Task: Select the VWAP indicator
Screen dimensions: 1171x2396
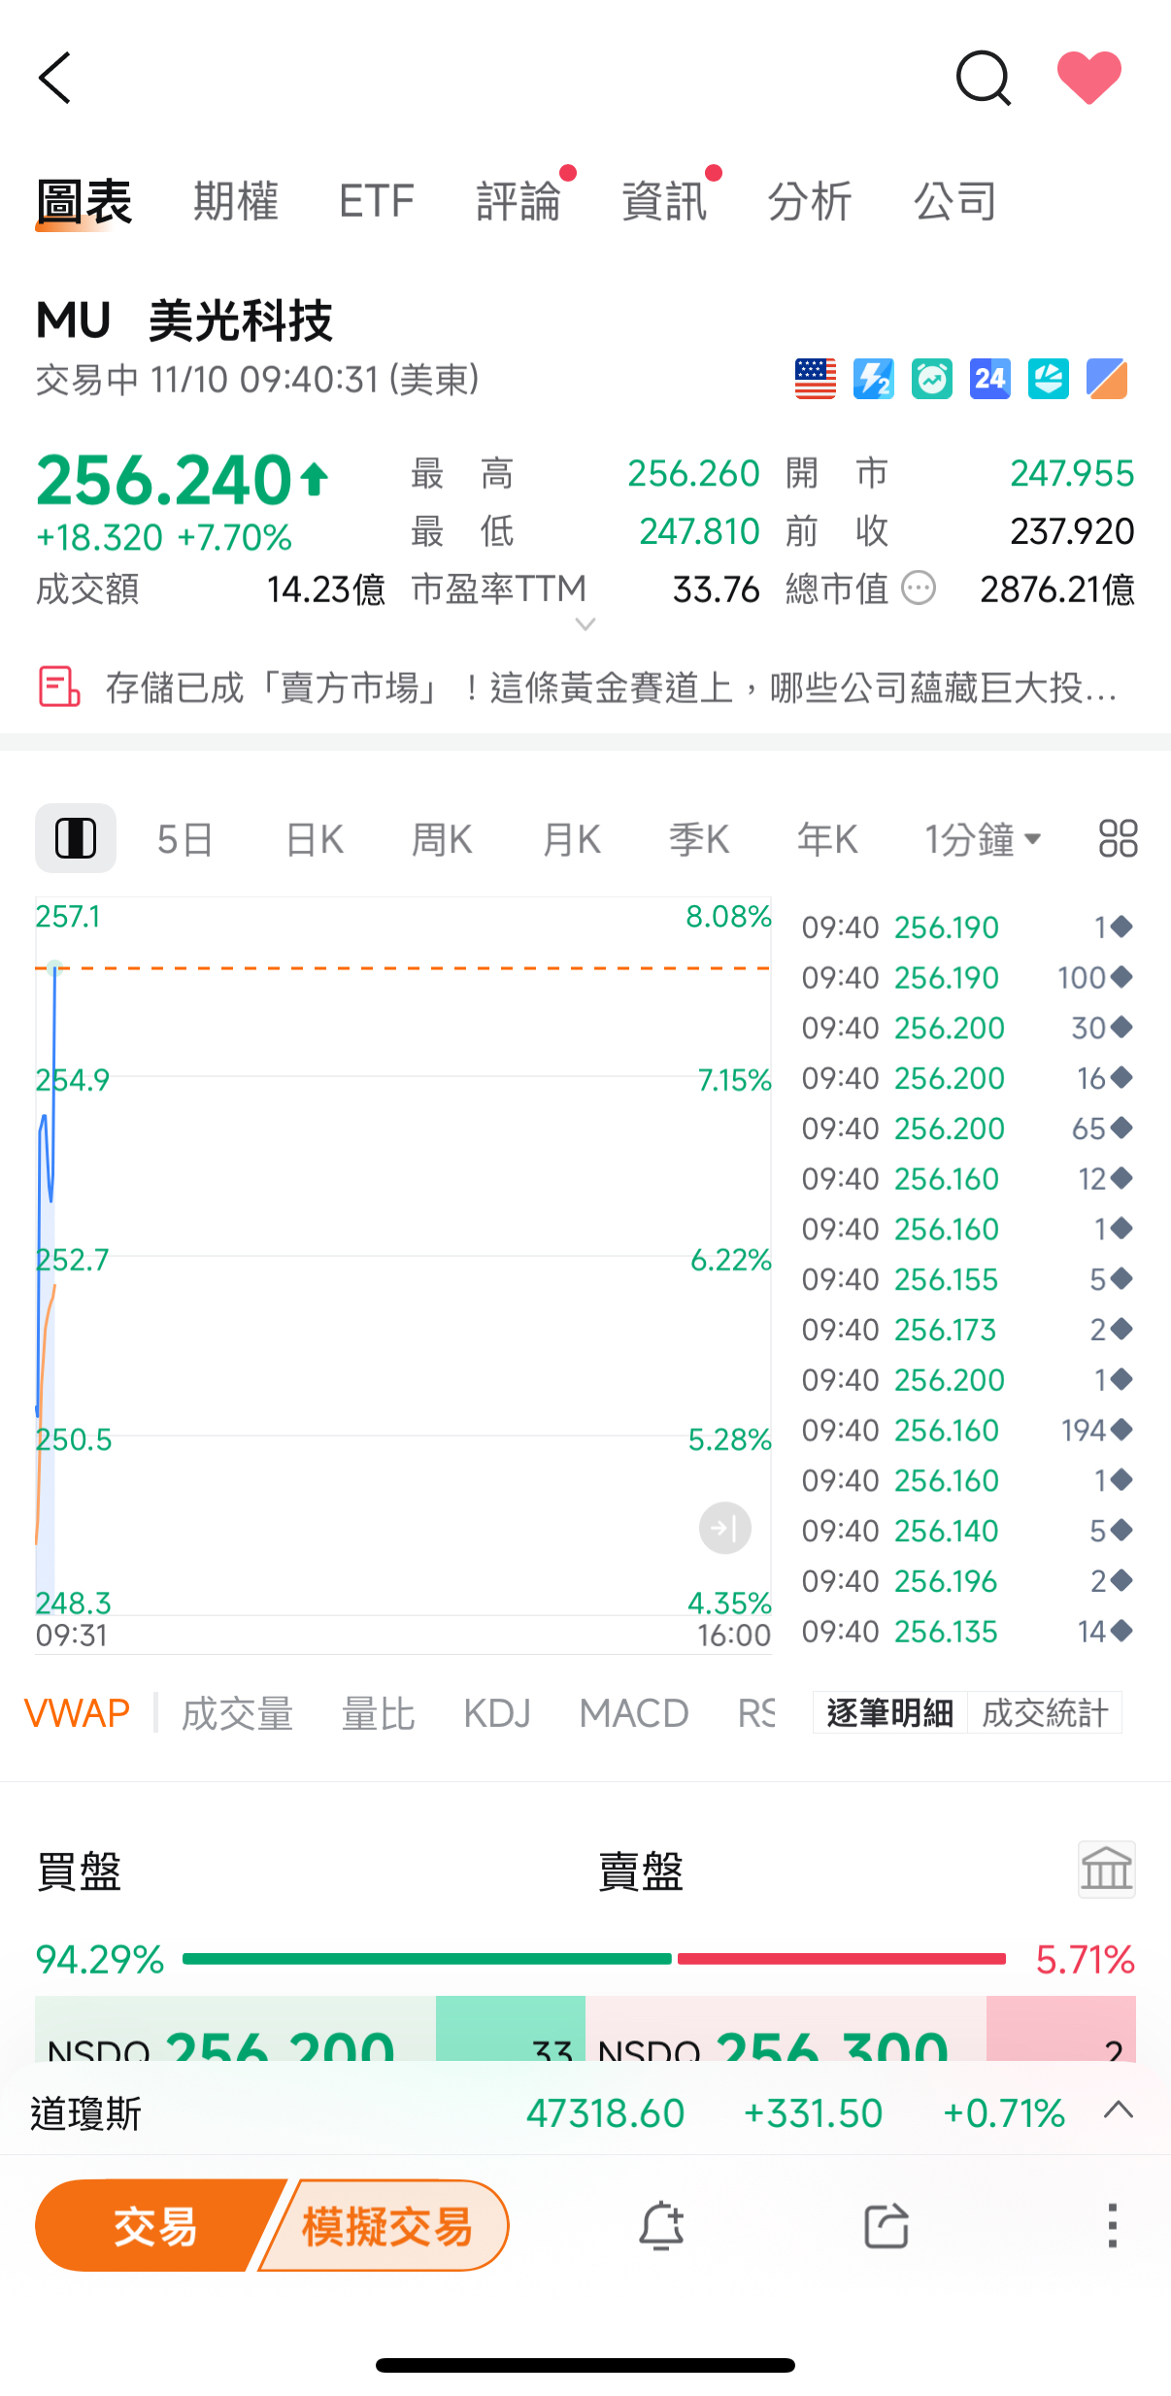Action: [77, 1713]
